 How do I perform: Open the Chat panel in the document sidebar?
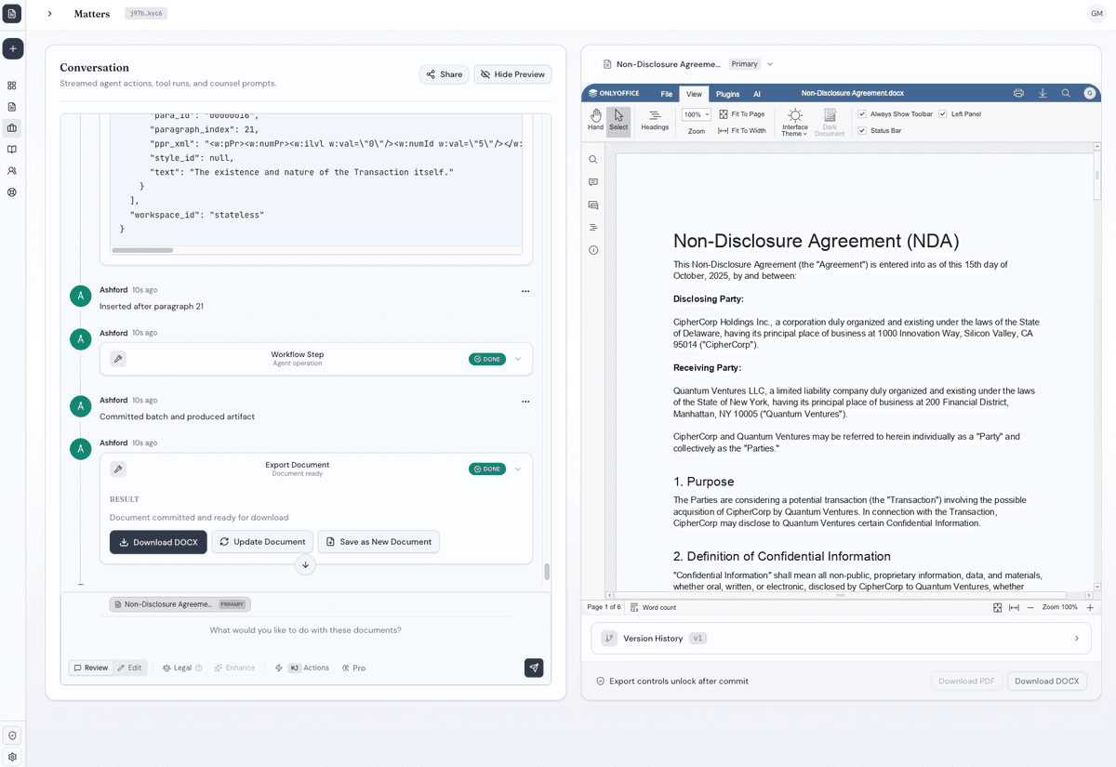point(593,205)
